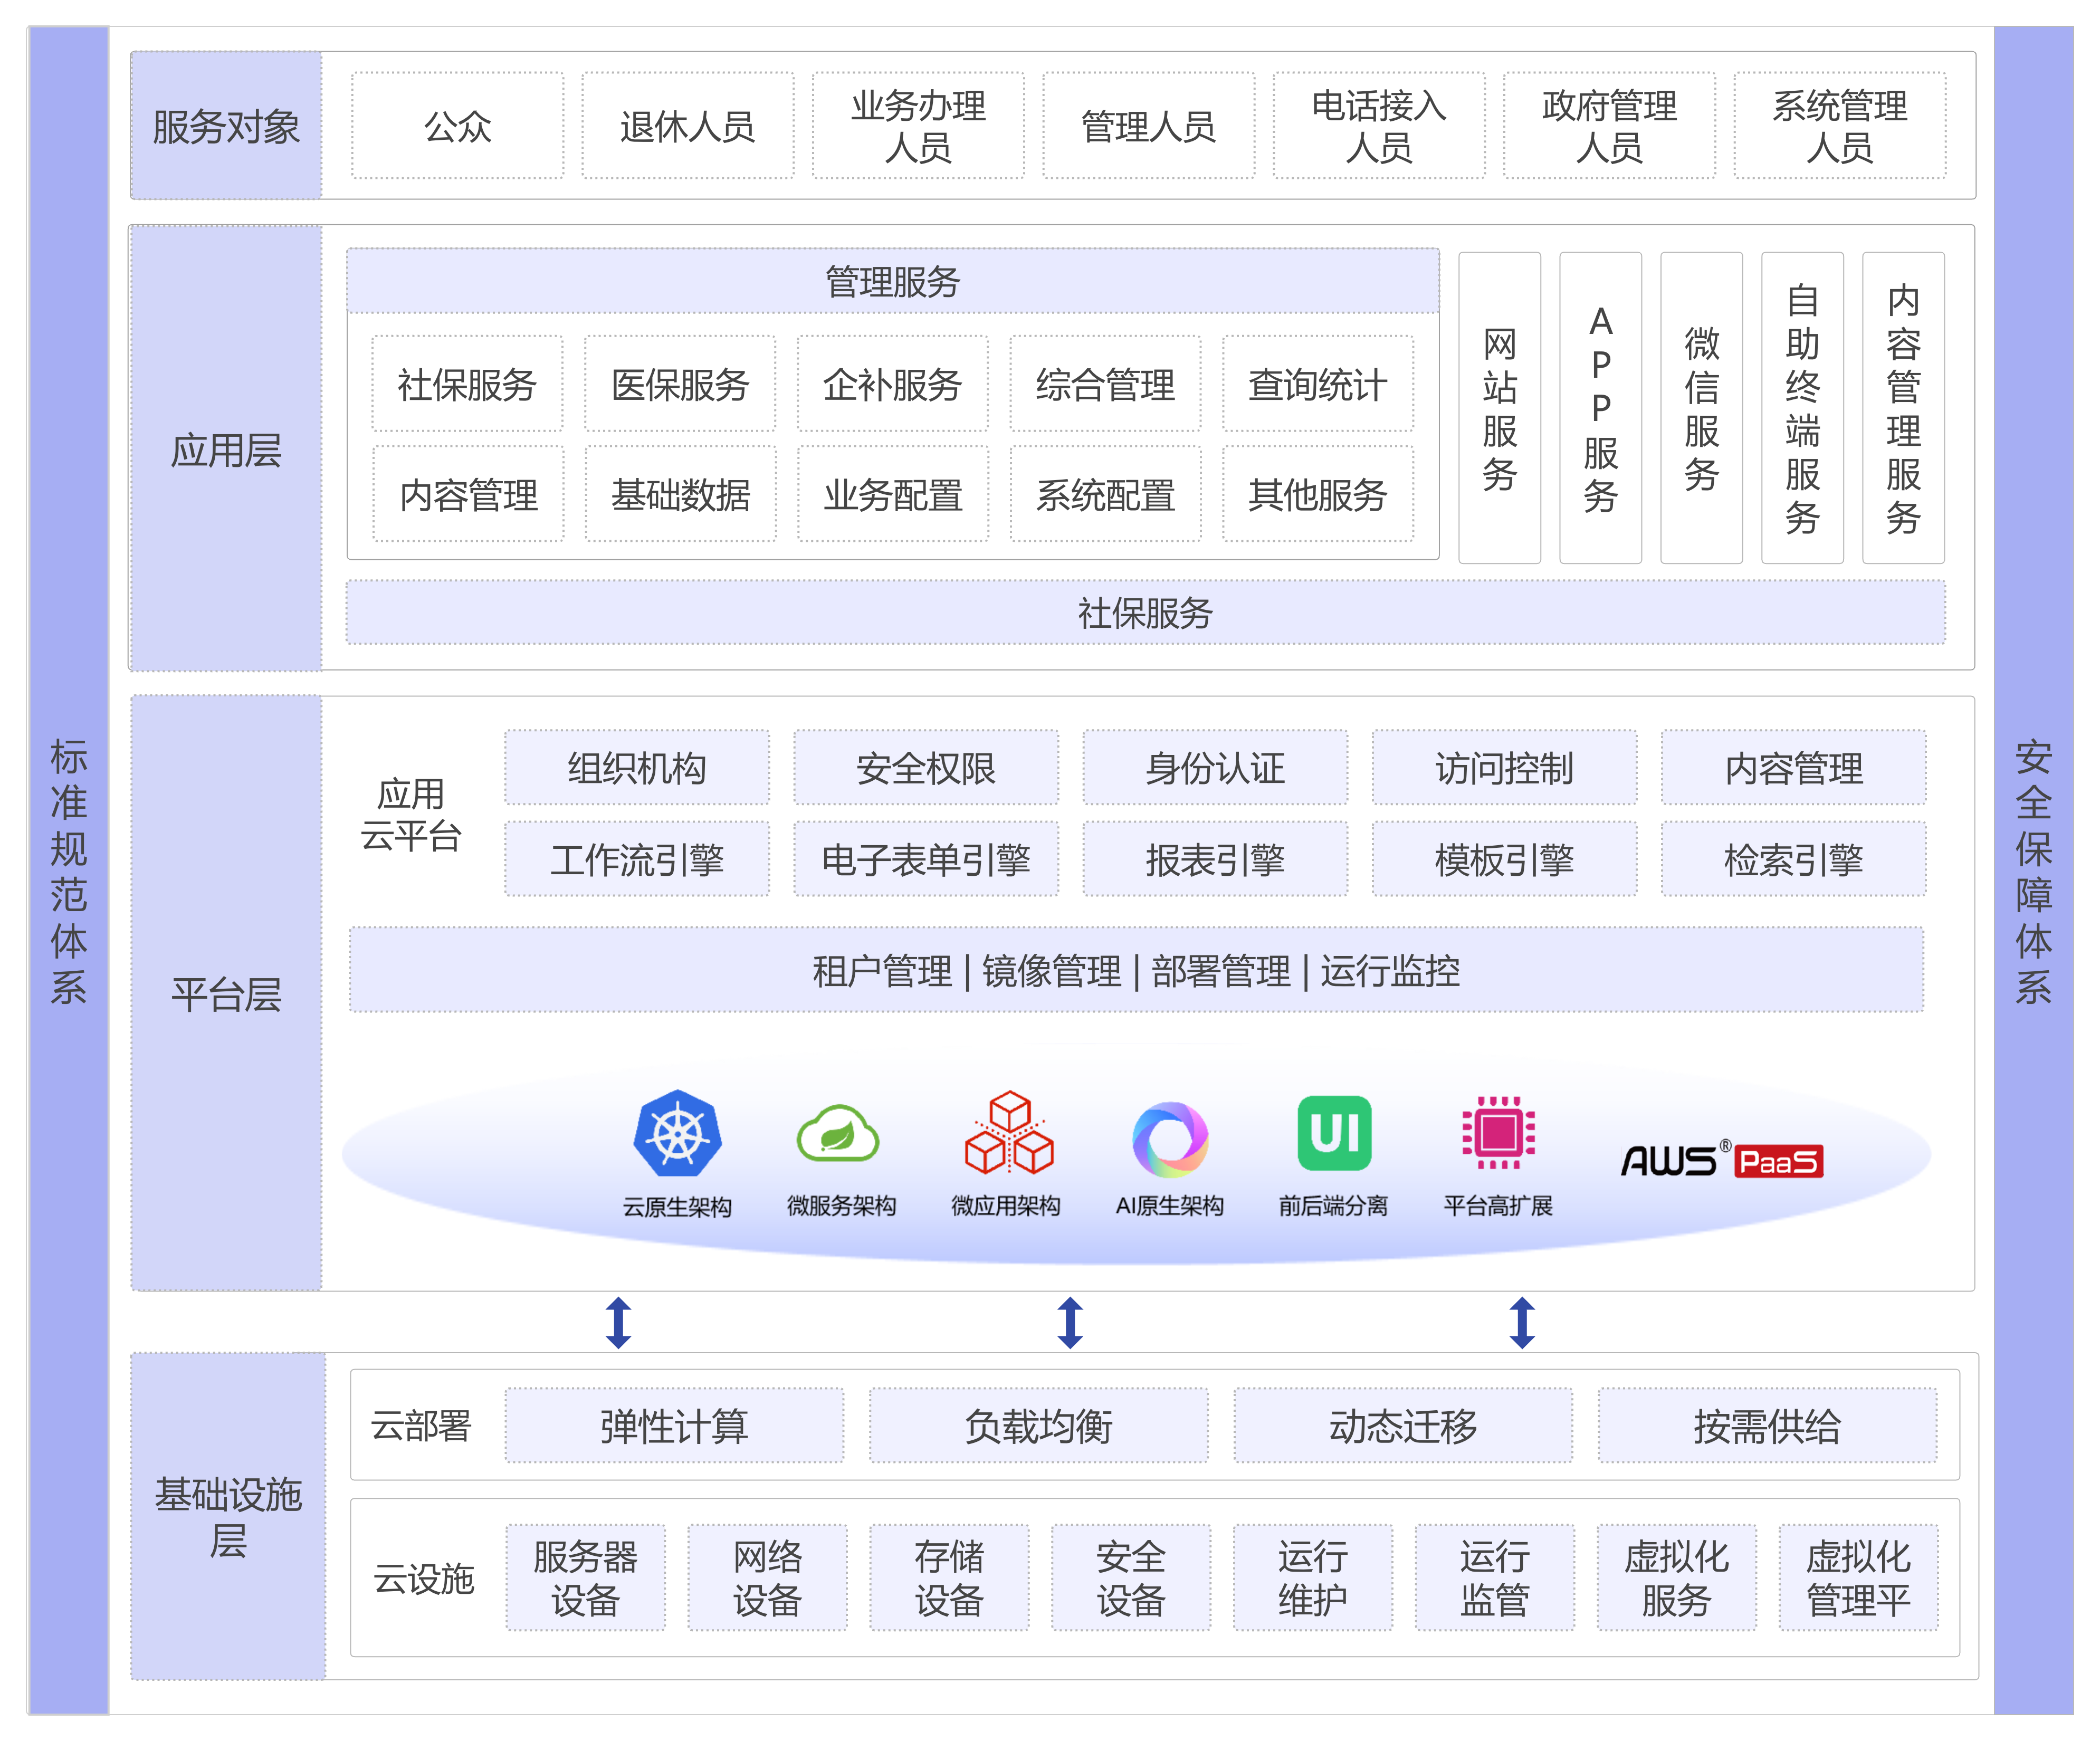This screenshot has height=1741, width=2100.
Task: Click the 报表引擎 box
Action: click(1215, 859)
